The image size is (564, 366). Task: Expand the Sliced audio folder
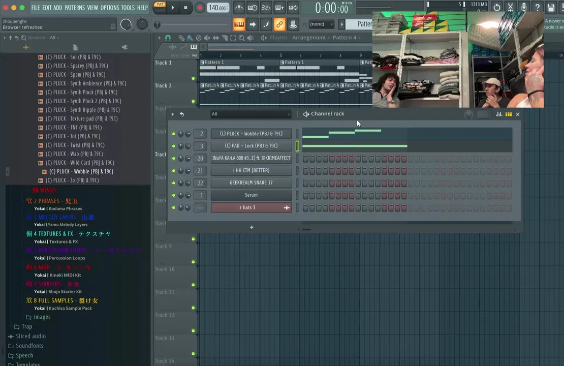coord(27,336)
